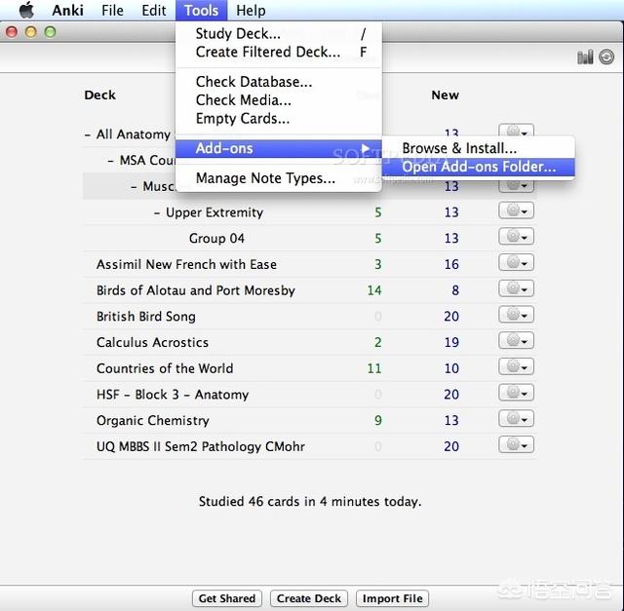
Task: Open the File menu
Action: (x=112, y=11)
